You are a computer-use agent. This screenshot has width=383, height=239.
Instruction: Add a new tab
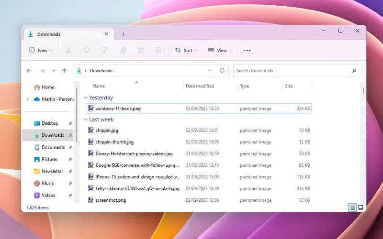124,34
